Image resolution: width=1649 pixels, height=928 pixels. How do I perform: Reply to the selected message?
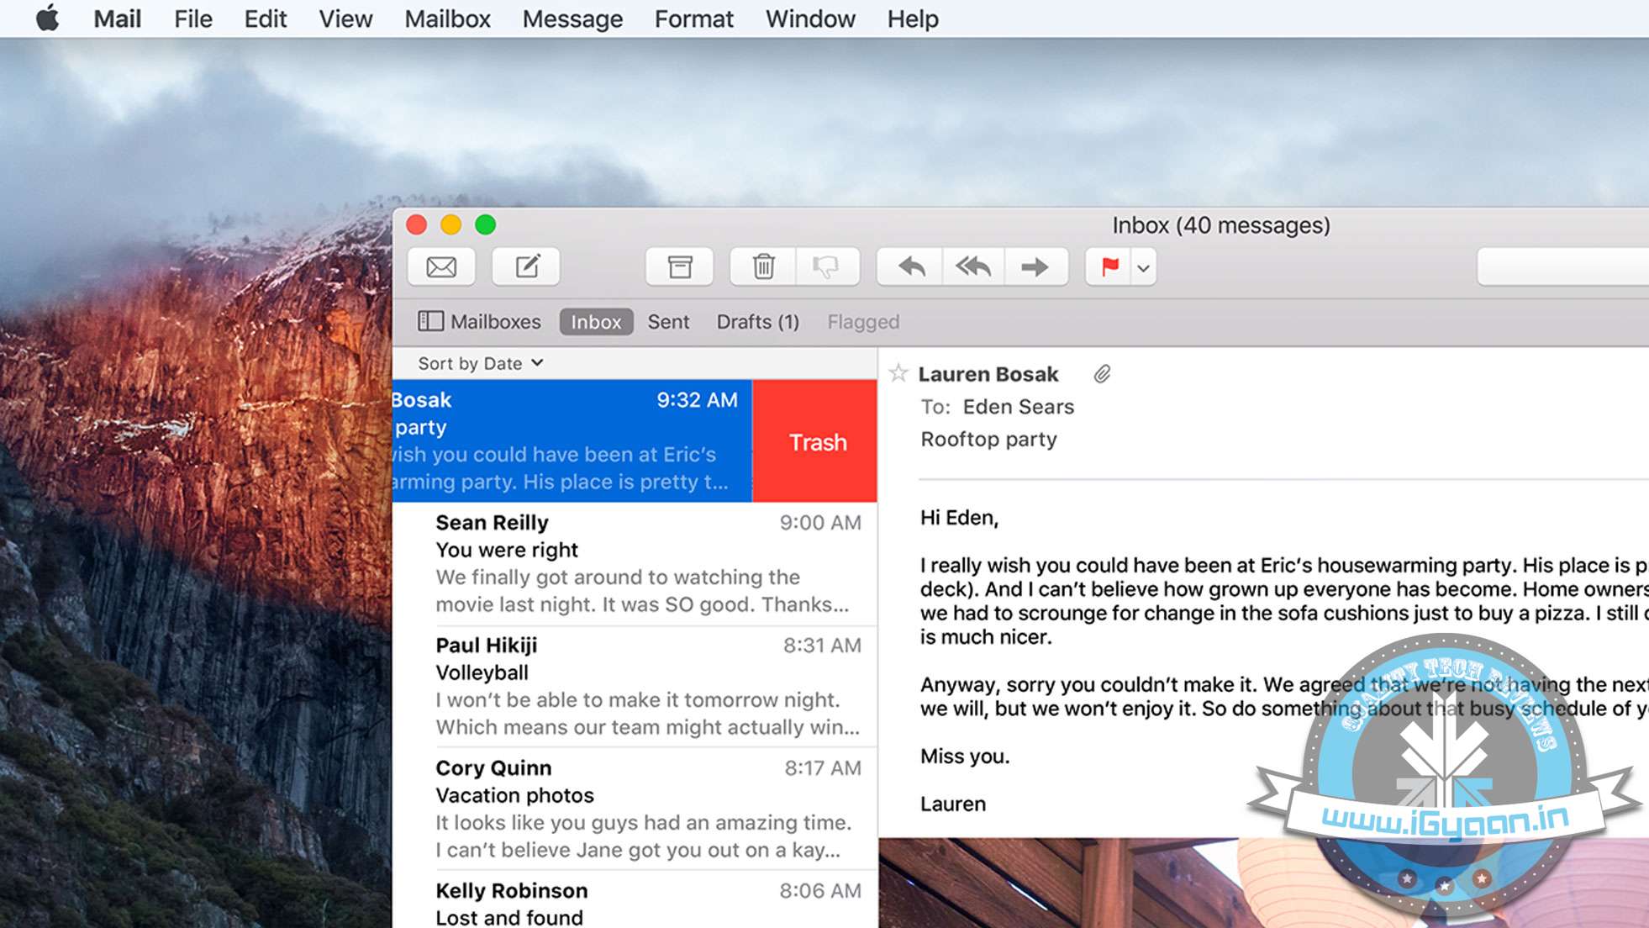coord(910,267)
